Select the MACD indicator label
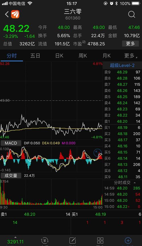Image resolution: width=142 pixels, height=246 pixels. (x=11, y=143)
